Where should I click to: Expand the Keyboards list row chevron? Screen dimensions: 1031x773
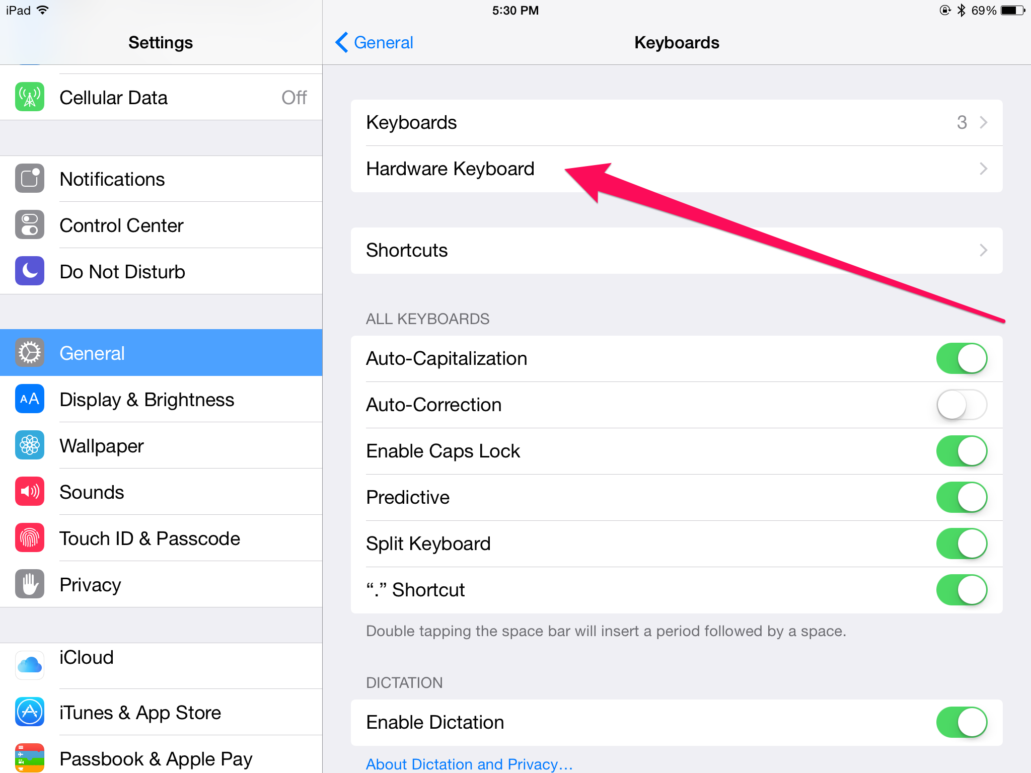tap(983, 122)
